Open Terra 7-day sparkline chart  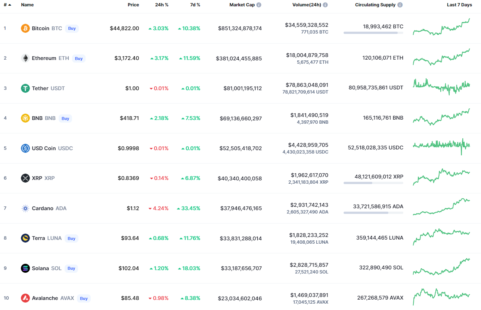pyautogui.click(x=441, y=237)
